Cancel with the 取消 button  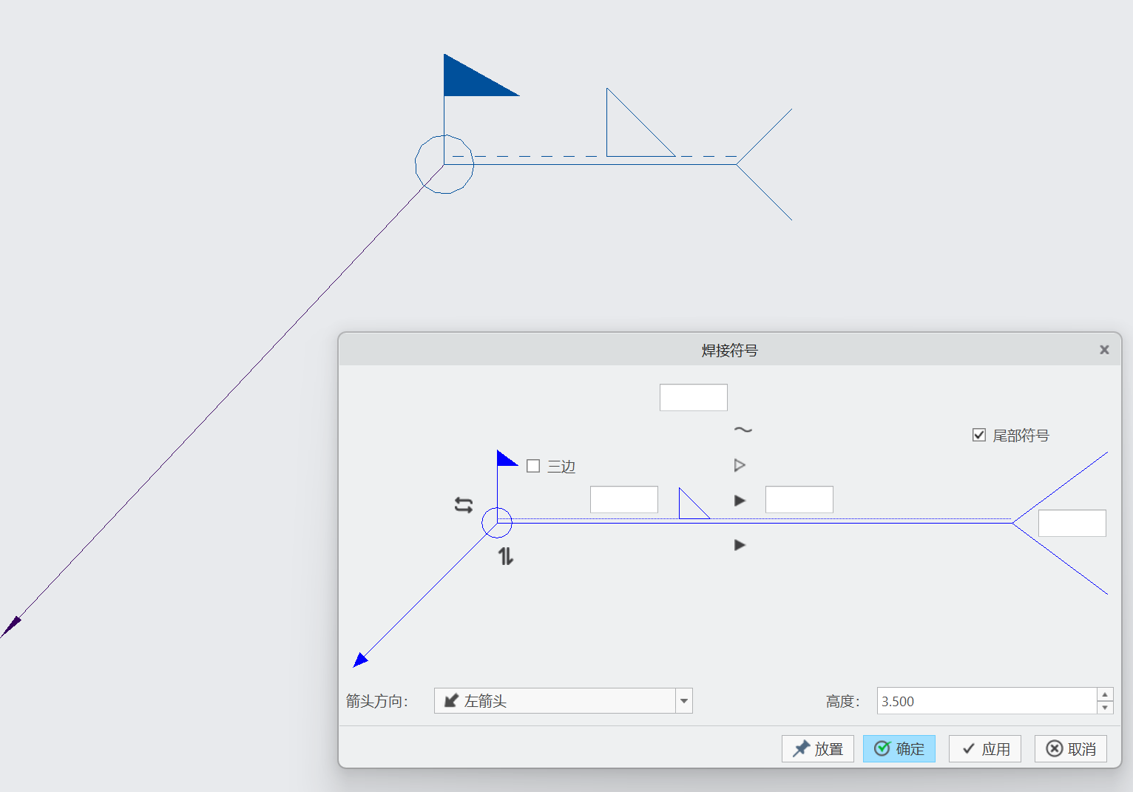[x=1071, y=749]
